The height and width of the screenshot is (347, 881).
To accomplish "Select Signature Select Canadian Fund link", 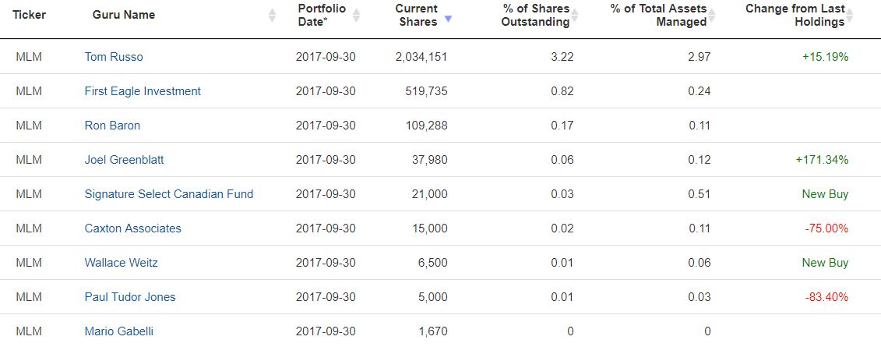I will point(169,194).
